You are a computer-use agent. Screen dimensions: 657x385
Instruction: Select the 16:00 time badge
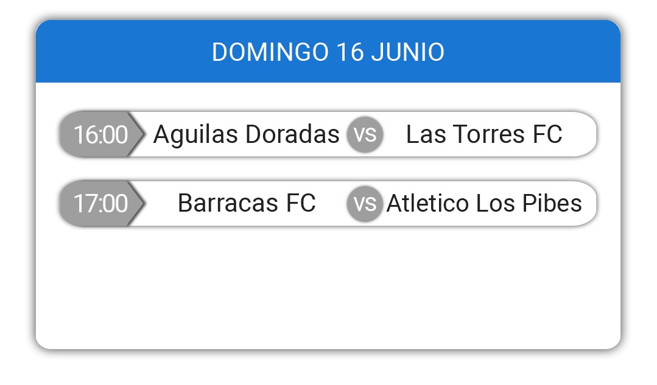tap(101, 134)
